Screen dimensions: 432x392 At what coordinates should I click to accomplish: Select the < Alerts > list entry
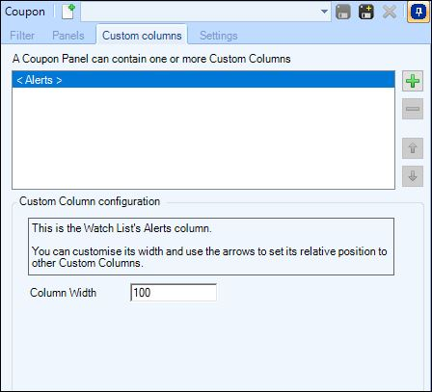203,80
